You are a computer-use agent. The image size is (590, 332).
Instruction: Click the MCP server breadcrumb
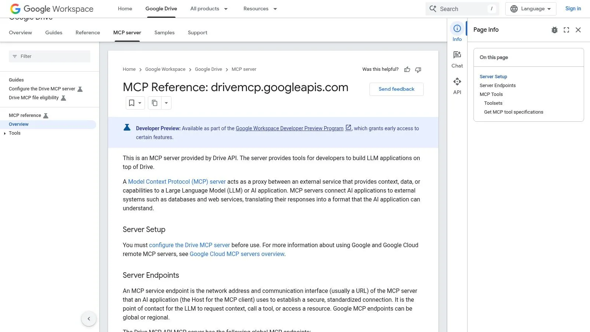pos(244,69)
